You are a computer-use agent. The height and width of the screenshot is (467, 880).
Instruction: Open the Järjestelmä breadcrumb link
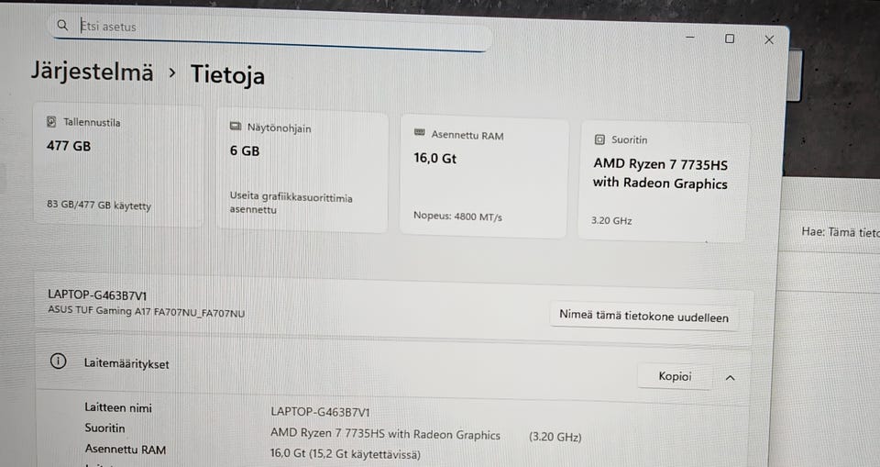(92, 71)
